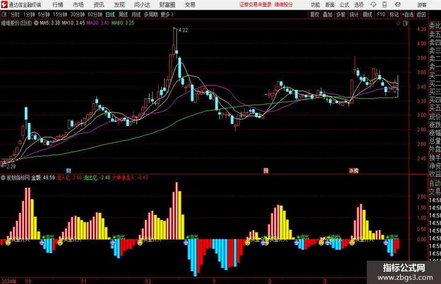Click the first blue sad-face signal icon

[42, 242]
